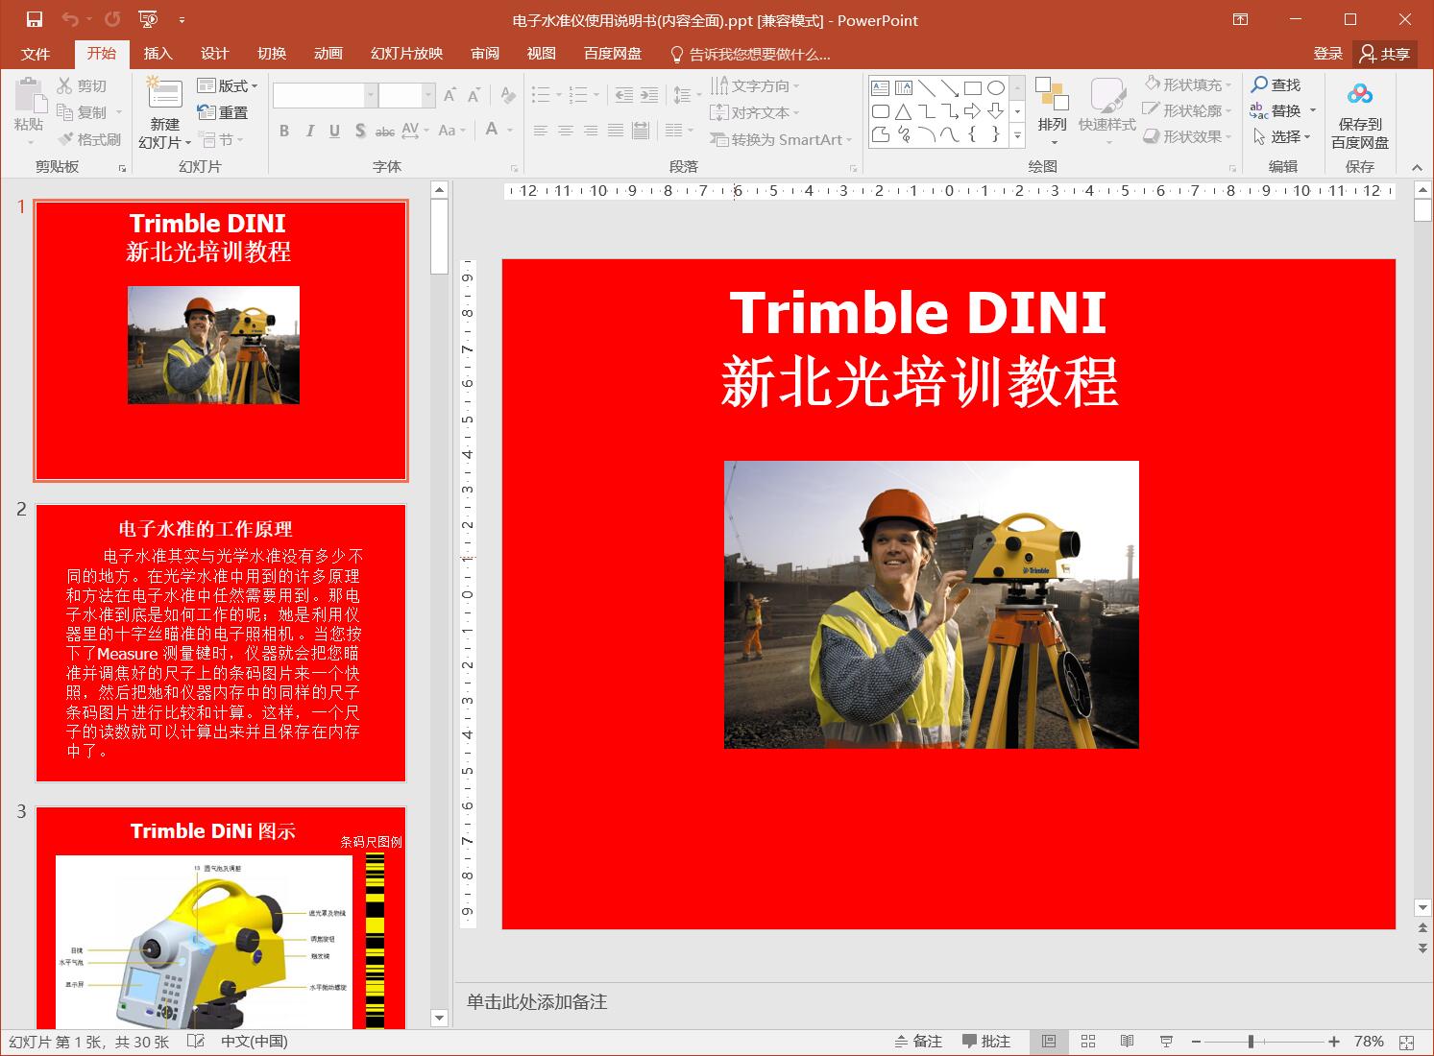This screenshot has width=1434, height=1056.
Task: Open 对齐文本 align text options
Action: click(756, 112)
